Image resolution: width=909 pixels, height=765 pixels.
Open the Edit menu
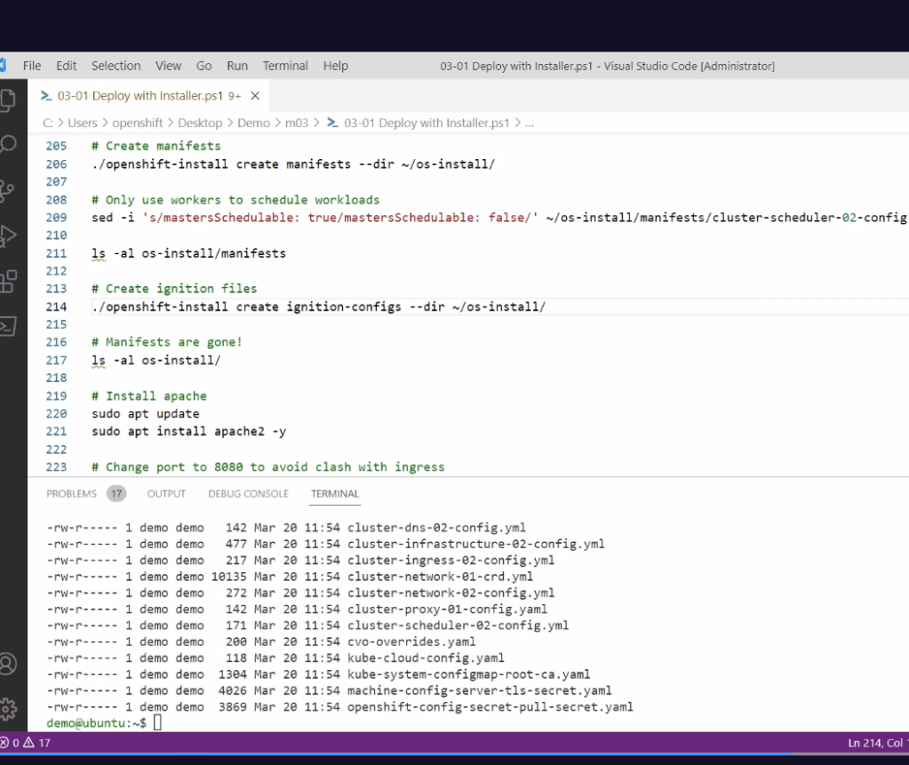pos(66,66)
